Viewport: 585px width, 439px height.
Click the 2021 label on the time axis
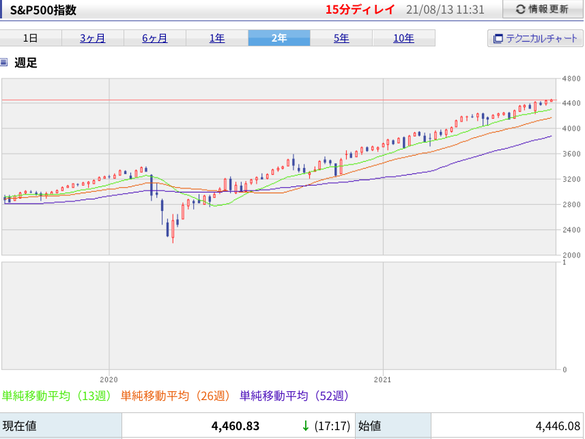382,380
